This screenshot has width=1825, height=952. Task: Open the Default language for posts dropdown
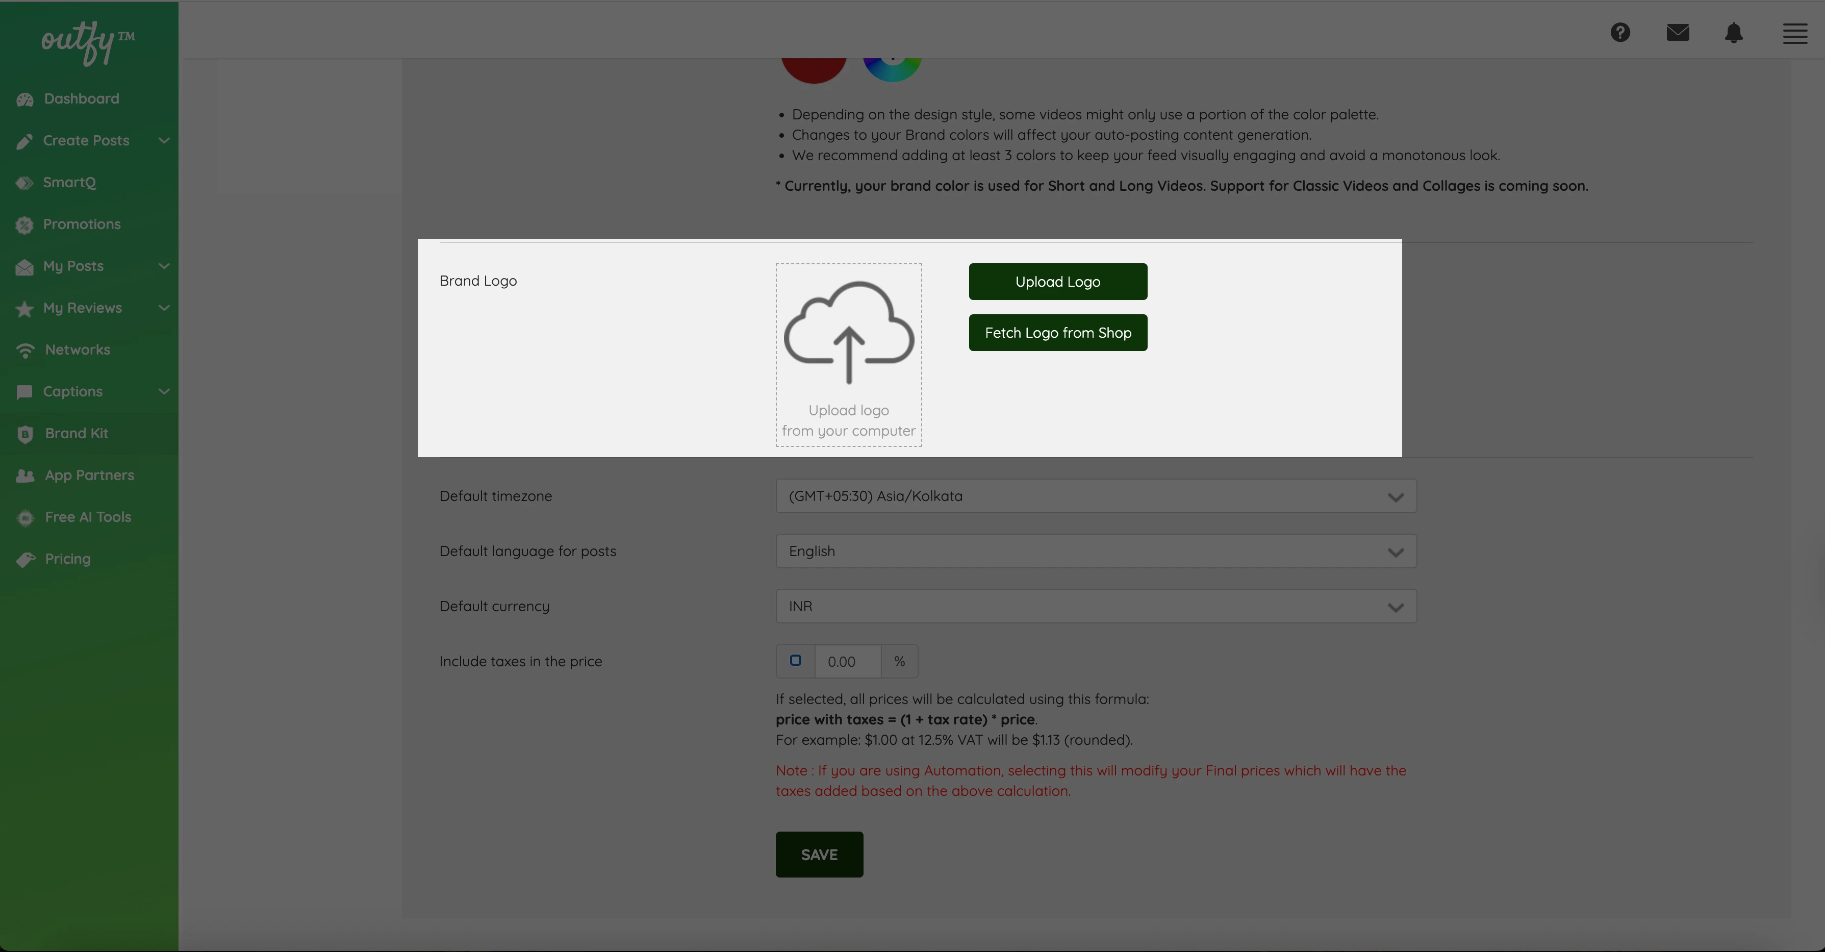[1095, 552]
